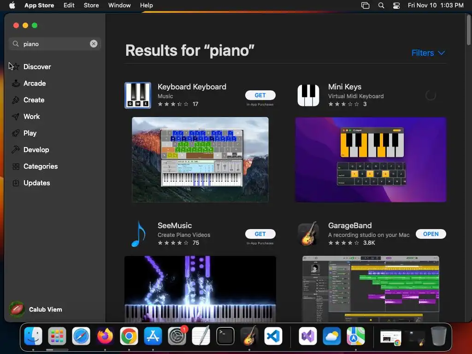
Task: View SeeMusic piano video screenshot
Action: (200, 289)
